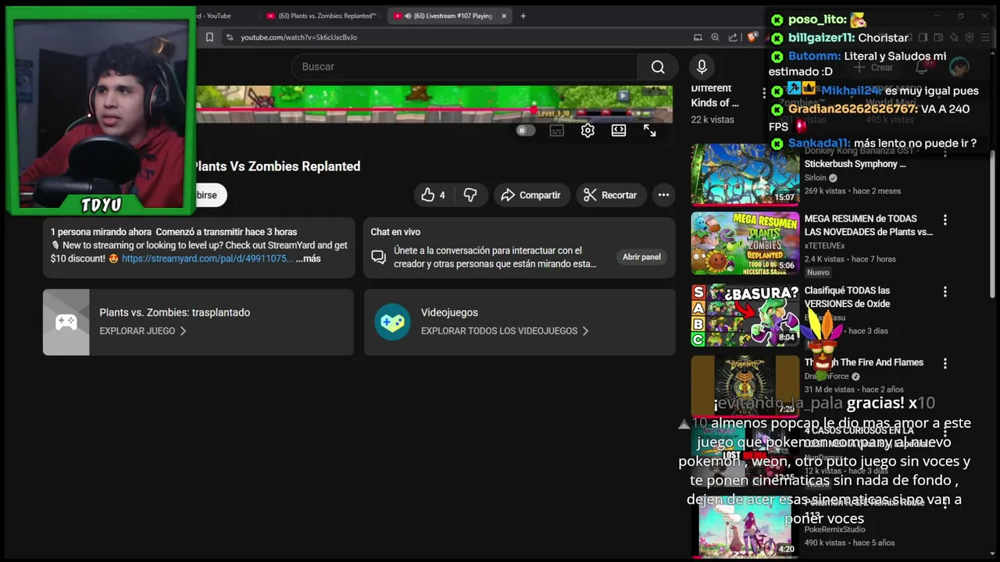This screenshot has height=562, width=1000.
Task: Open the MEGA RESUMEN de TODAS title
Action: (869, 226)
